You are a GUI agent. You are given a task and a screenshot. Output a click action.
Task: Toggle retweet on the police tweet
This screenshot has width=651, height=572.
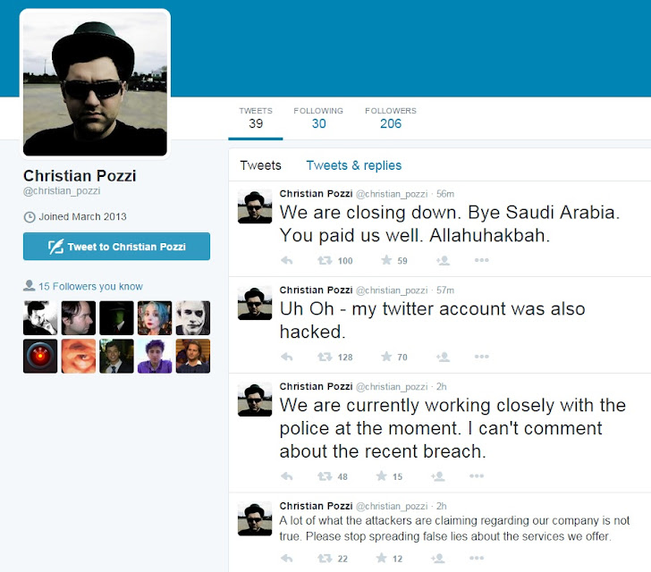coord(325,476)
